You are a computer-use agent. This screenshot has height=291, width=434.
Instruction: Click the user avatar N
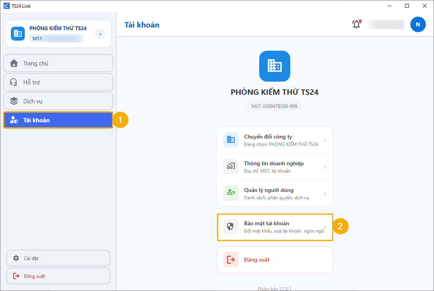(418, 24)
